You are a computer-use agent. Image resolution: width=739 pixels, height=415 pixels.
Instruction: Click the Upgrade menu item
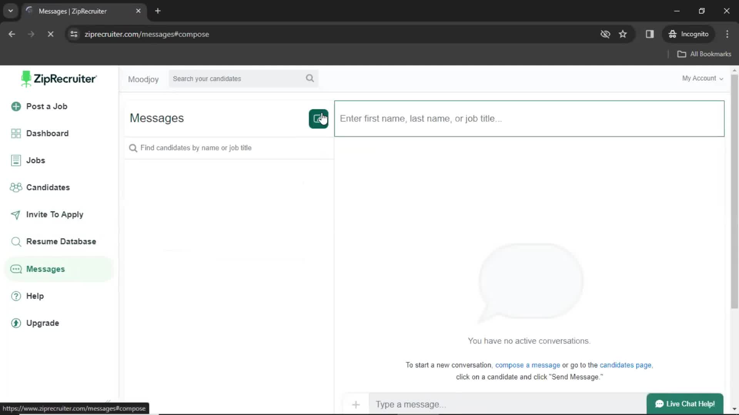(x=43, y=323)
